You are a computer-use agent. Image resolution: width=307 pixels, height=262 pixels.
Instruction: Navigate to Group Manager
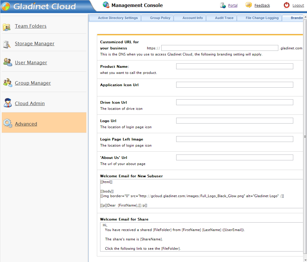(33, 83)
